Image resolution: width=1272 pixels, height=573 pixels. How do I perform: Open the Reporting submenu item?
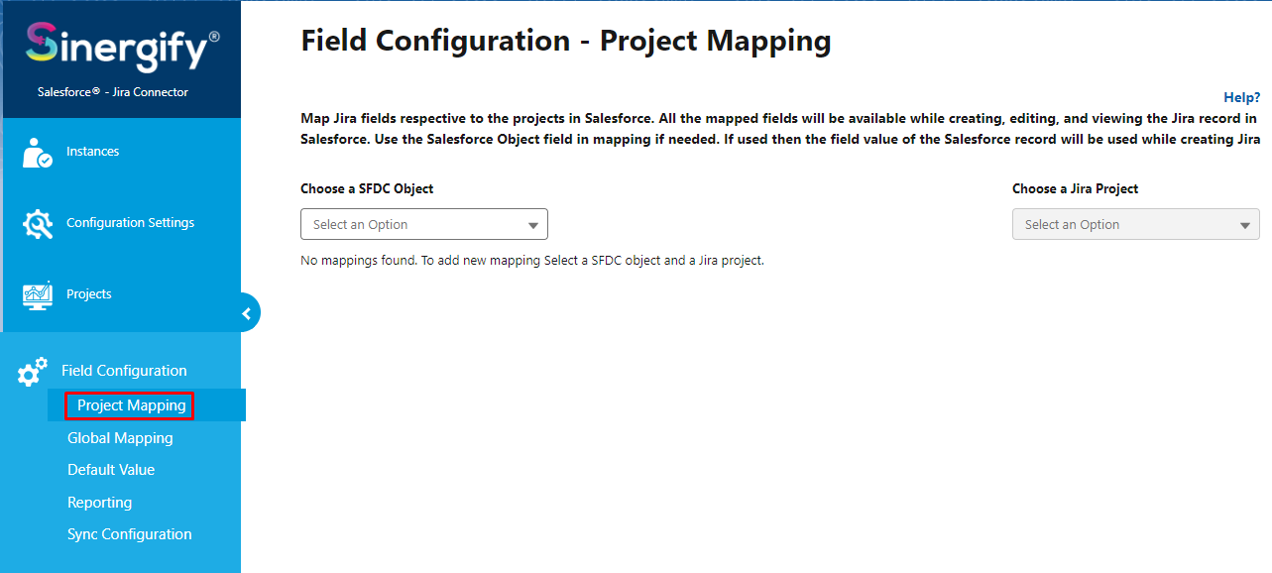[99, 503]
